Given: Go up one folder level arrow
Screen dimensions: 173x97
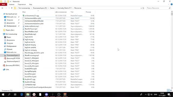Looking at the screenshot, I should tap(12, 8).
